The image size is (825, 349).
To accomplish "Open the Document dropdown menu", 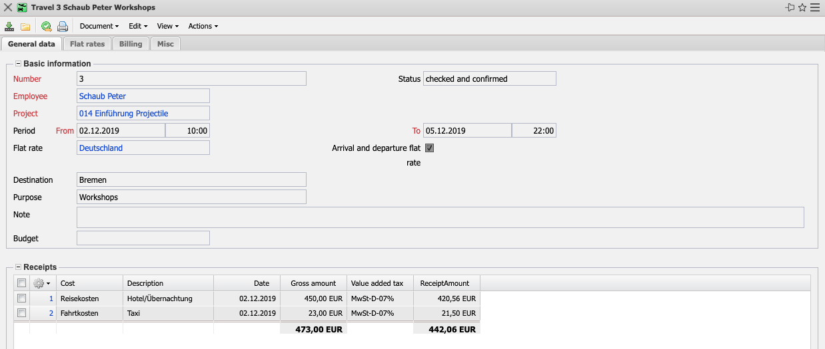I will [99, 27].
